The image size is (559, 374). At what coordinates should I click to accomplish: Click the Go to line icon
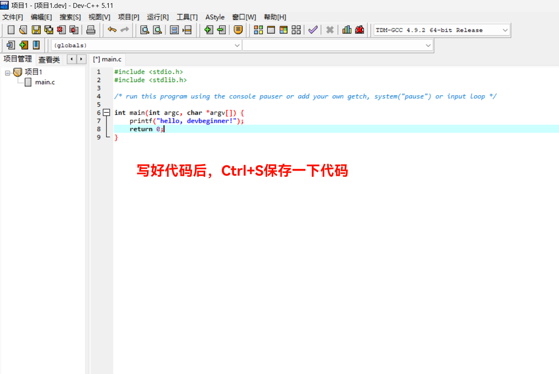click(187, 30)
